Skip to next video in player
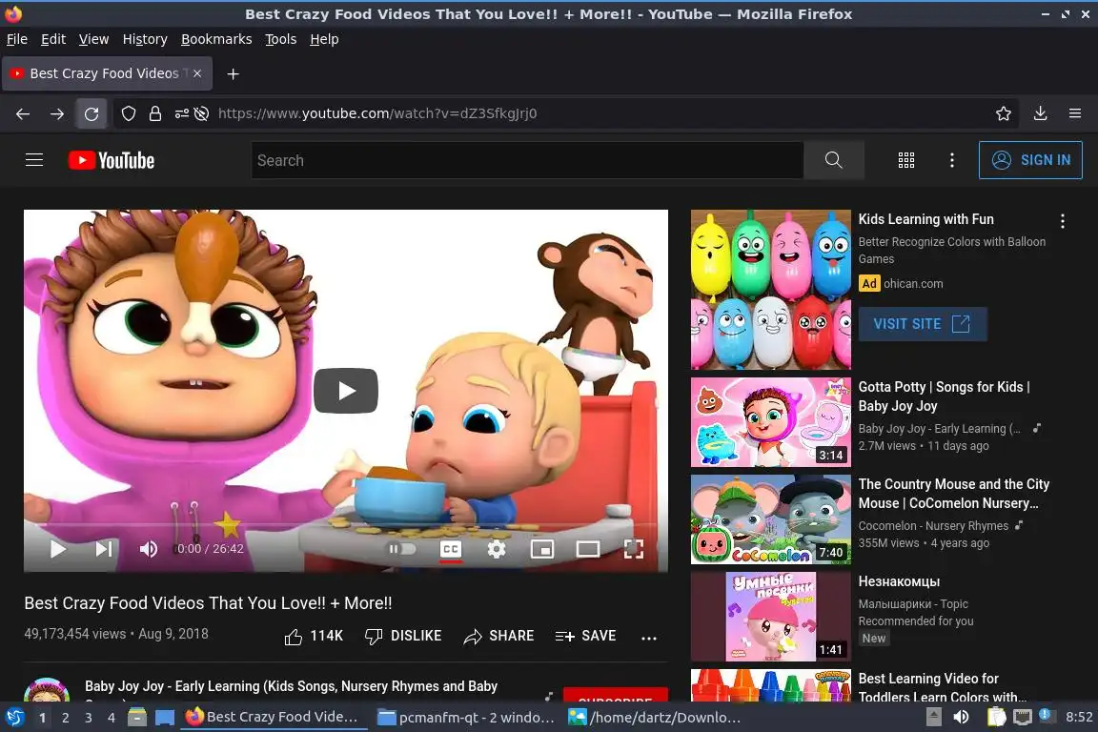This screenshot has width=1098, height=732. [104, 548]
